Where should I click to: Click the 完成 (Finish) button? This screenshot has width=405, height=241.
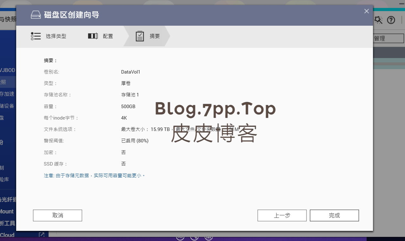coord(334,215)
